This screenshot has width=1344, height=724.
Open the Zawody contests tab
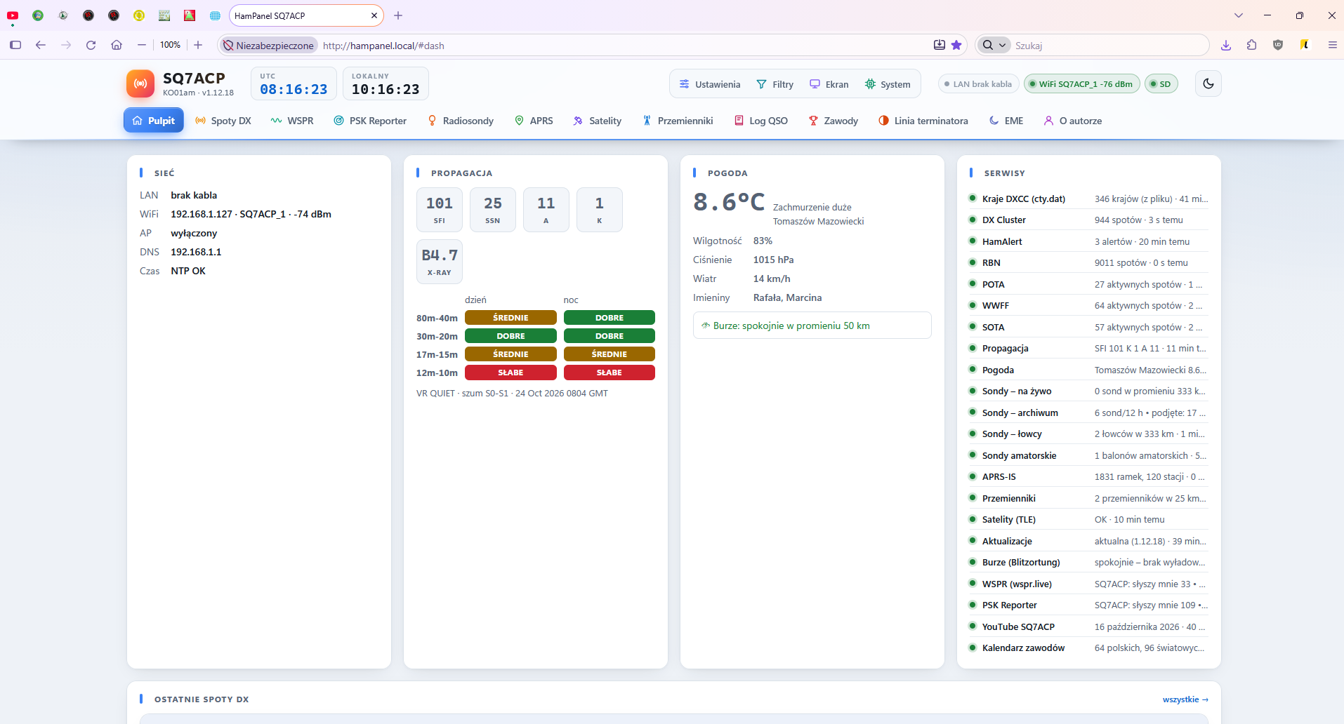tap(834, 121)
